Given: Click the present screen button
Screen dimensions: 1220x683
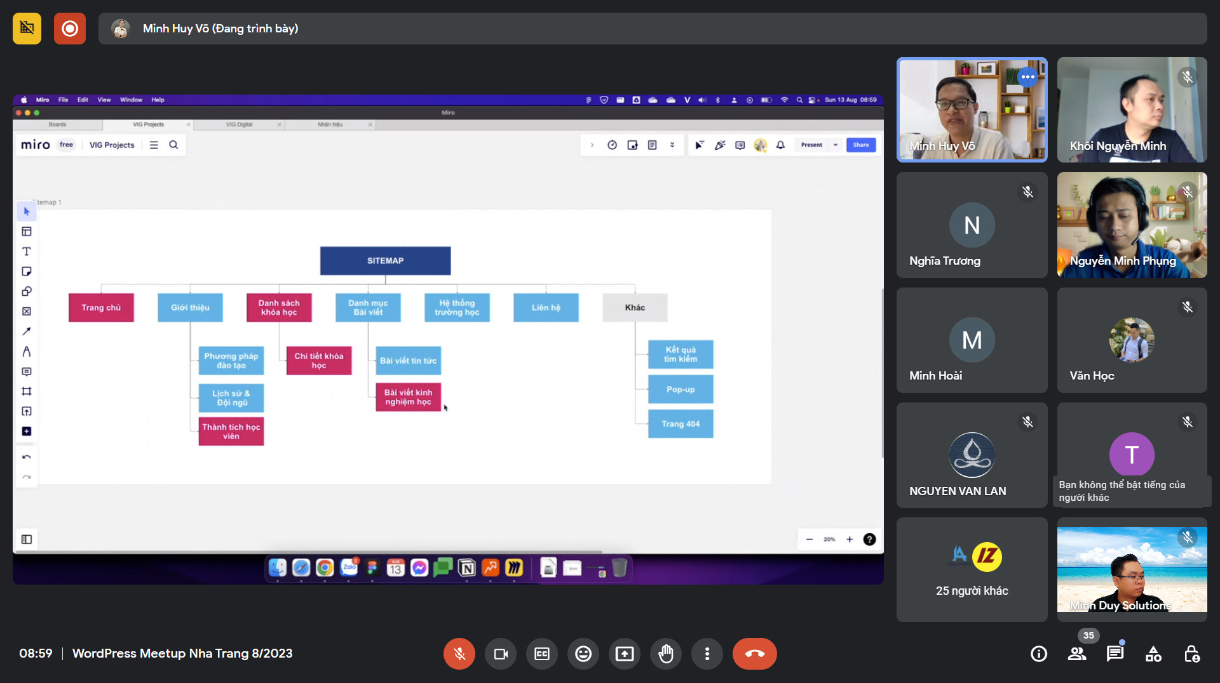Looking at the screenshot, I should [625, 654].
